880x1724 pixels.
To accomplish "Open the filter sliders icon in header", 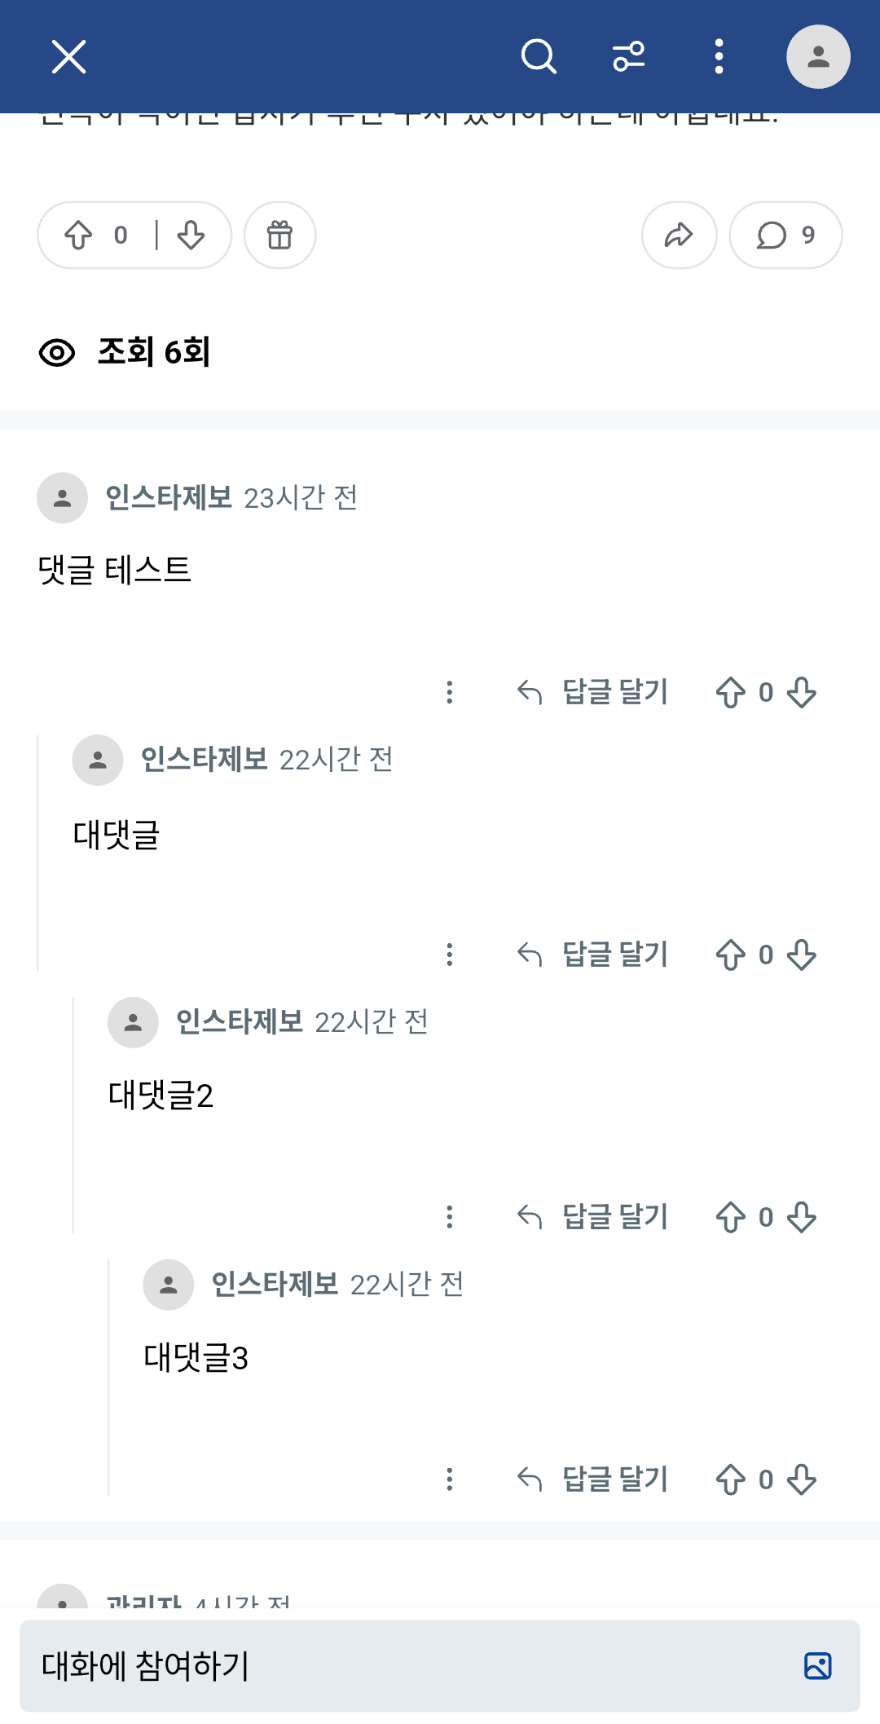I will (x=628, y=56).
